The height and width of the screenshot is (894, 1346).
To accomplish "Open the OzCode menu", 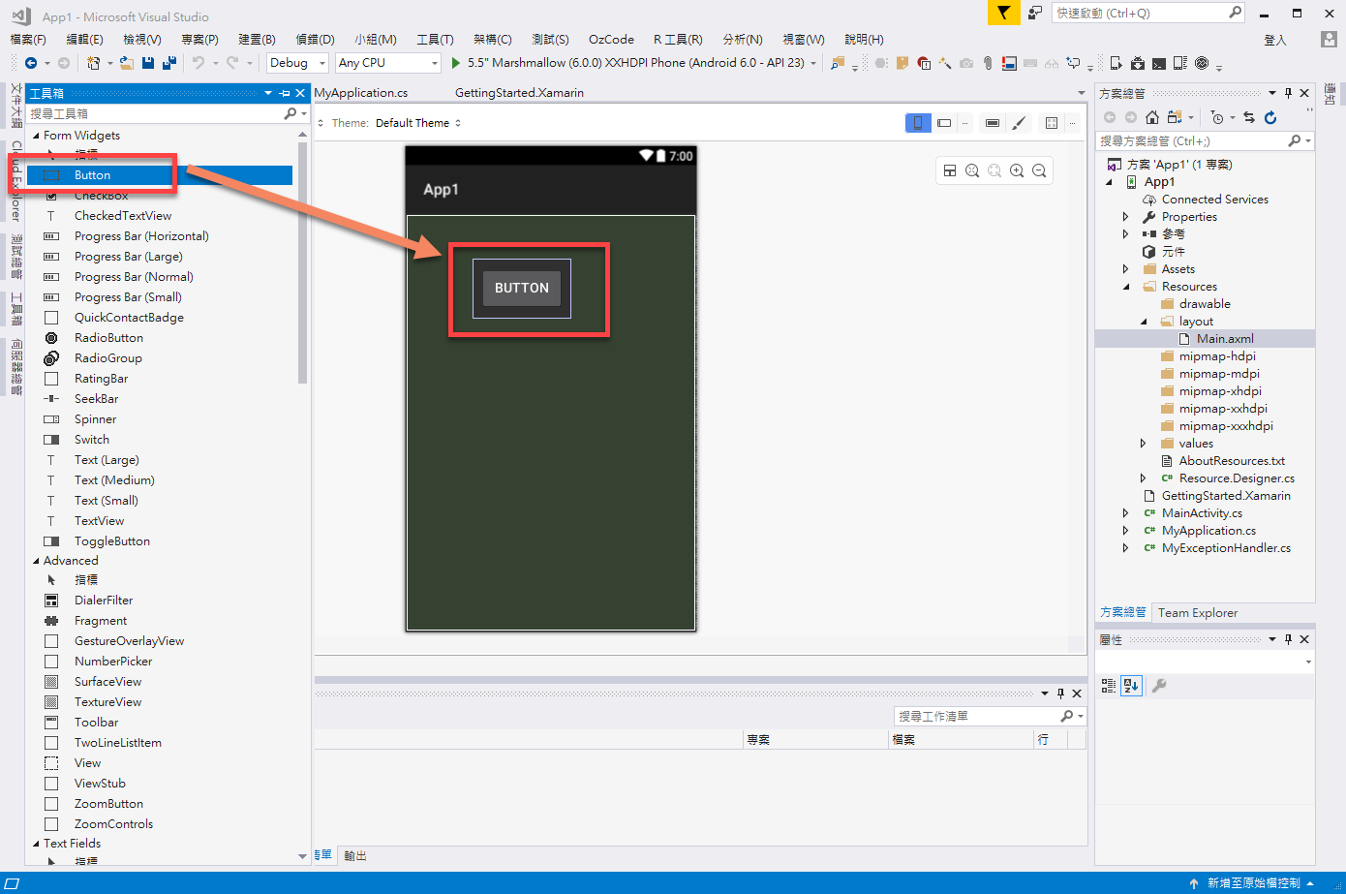I will pyautogui.click(x=611, y=40).
